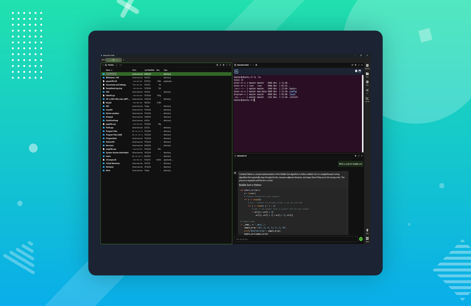
Task: Click the window layout icon in terminal toolbar
Action: click(x=359, y=71)
